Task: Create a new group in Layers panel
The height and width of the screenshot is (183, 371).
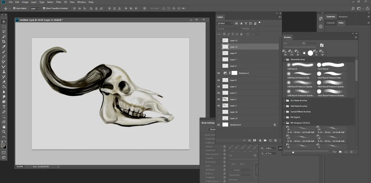Action: (x=265, y=141)
